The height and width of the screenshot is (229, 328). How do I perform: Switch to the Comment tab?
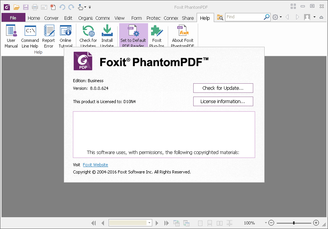[x=102, y=18]
